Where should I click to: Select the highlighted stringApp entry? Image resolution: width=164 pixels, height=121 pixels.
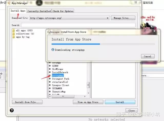coord(58,76)
